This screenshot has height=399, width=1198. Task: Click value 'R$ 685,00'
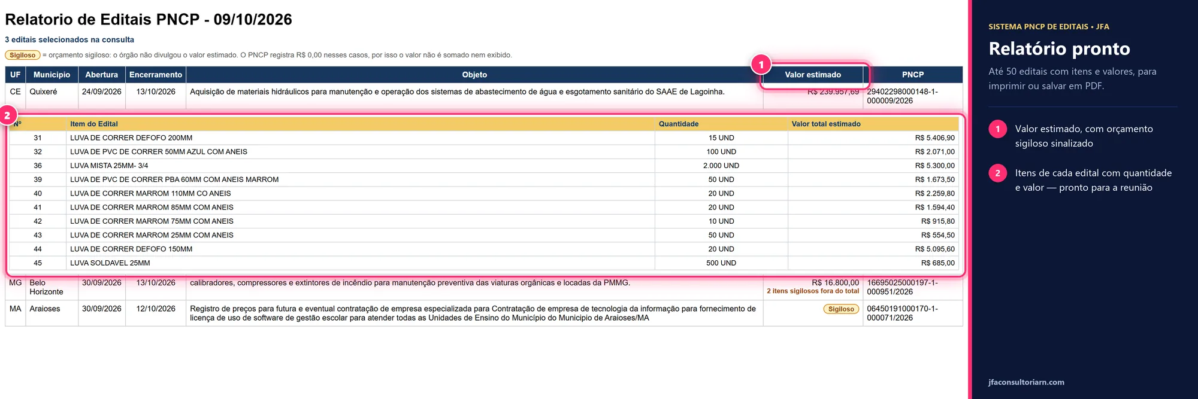click(x=937, y=263)
